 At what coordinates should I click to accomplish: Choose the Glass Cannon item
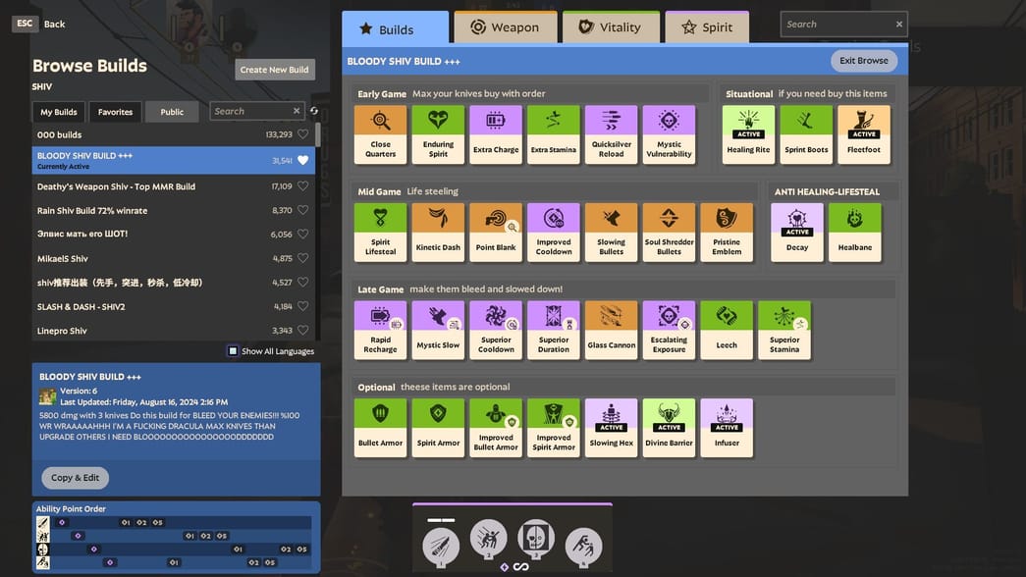pyautogui.click(x=611, y=330)
